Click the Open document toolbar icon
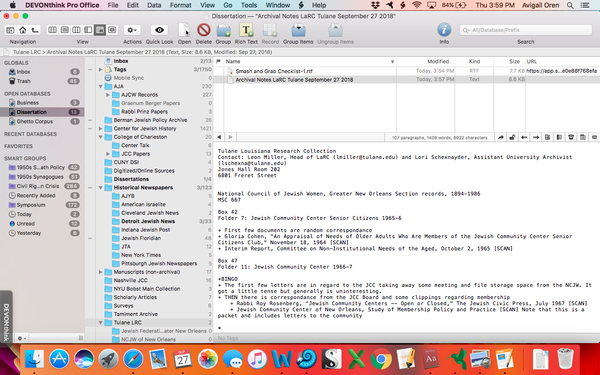This screenshot has height=375, width=600. click(184, 30)
